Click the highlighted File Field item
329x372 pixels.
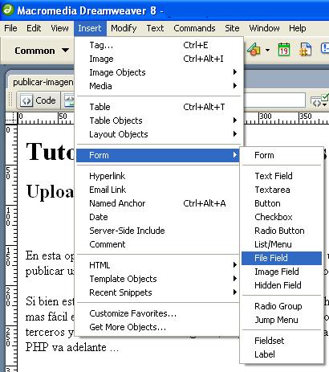282,258
